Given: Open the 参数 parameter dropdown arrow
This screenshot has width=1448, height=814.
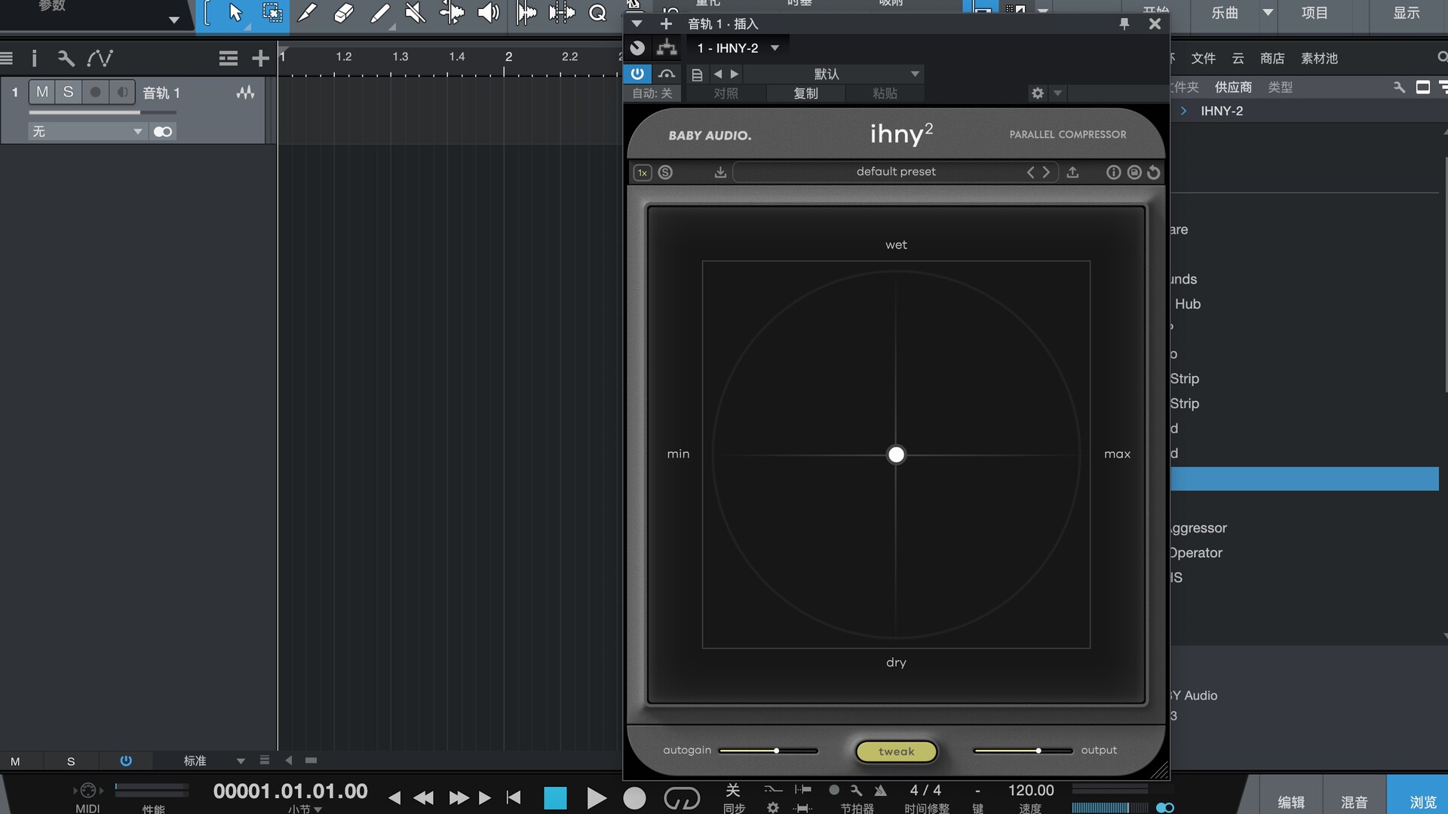Looking at the screenshot, I should tap(174, 20).
